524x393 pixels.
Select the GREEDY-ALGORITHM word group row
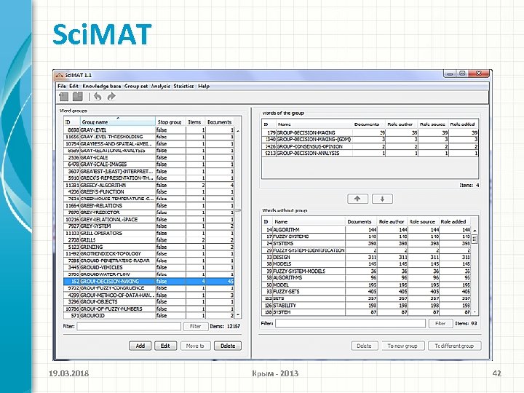(148, 185)
